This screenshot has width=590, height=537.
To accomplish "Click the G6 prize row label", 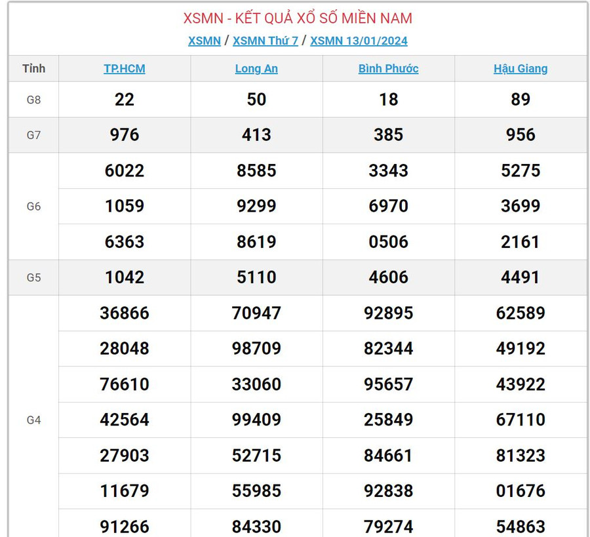I will [33, 207].
